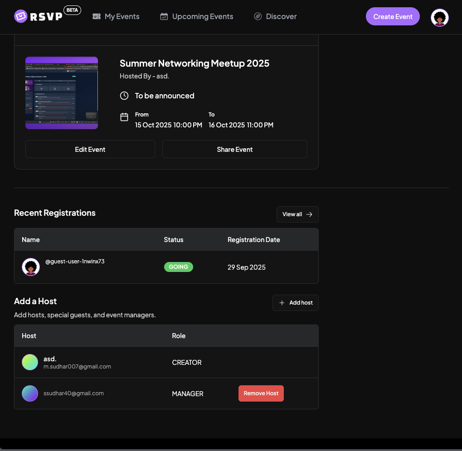Click the Edit Event button
This screenshot has height=451, width=462.
click(x=90, y=149)
